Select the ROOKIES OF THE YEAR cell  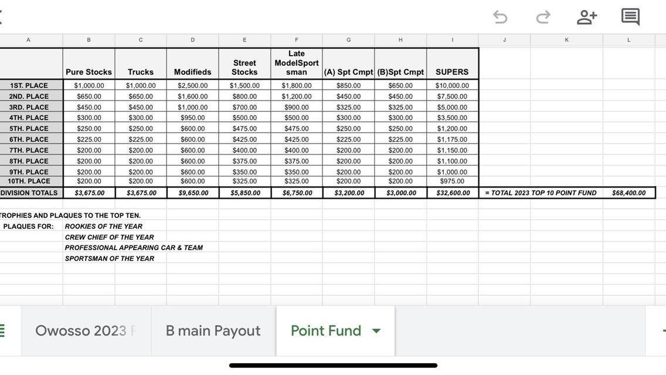[104, 226]
